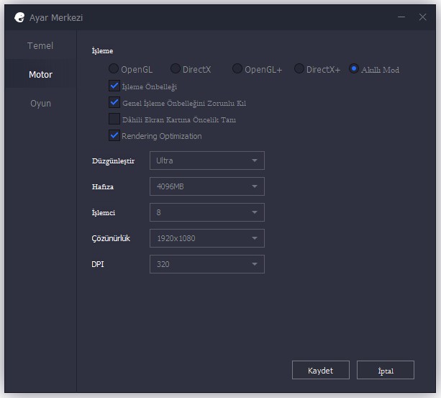441x398 pixels.
Task: Pick the DirectX+ rendering mode
Action: [299, 69]
